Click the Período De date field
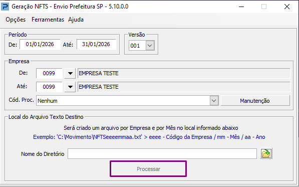 [x=40, y=45]
